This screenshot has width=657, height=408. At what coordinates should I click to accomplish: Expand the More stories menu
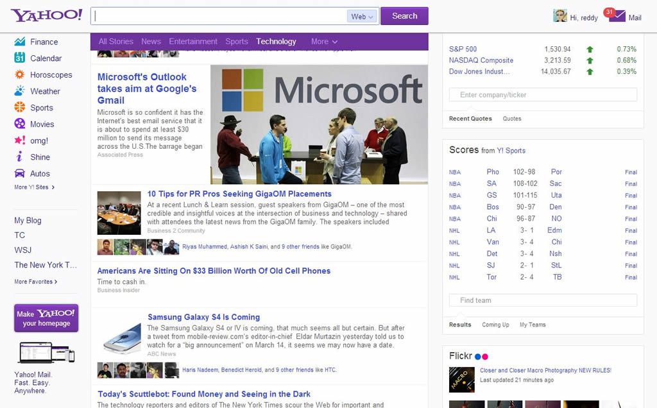tap(324, 42)
